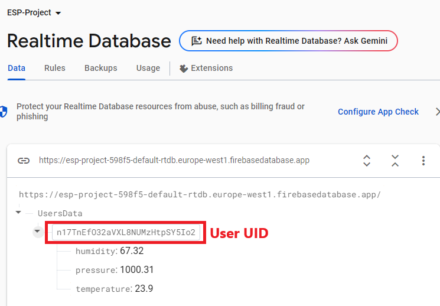Click the Realtime Database page title
This screenshot has width=440, height=306.
pyautogui.click(x=89, y=41)
